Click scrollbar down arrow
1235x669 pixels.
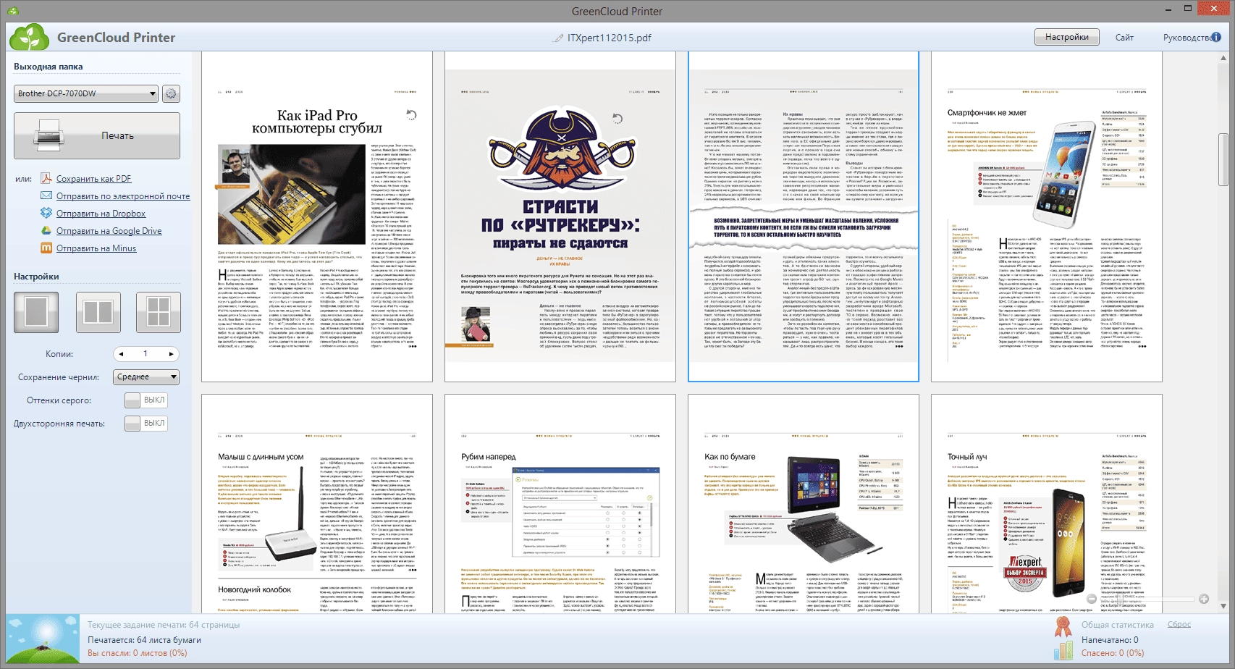[1223, 607]
